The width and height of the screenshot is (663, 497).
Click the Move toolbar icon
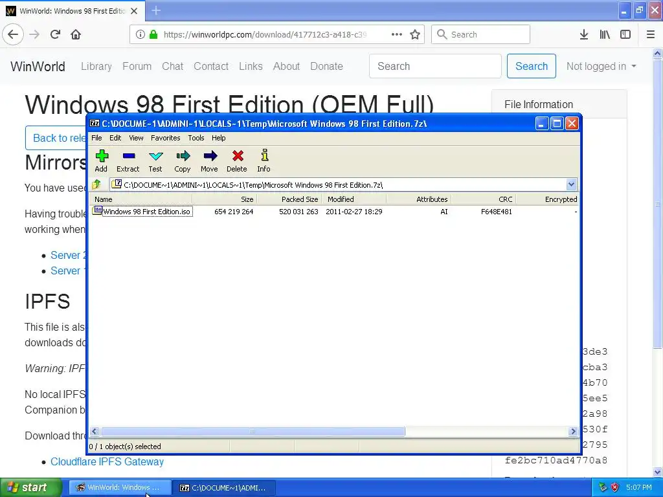pyautogui.click(x=209, y=160)
